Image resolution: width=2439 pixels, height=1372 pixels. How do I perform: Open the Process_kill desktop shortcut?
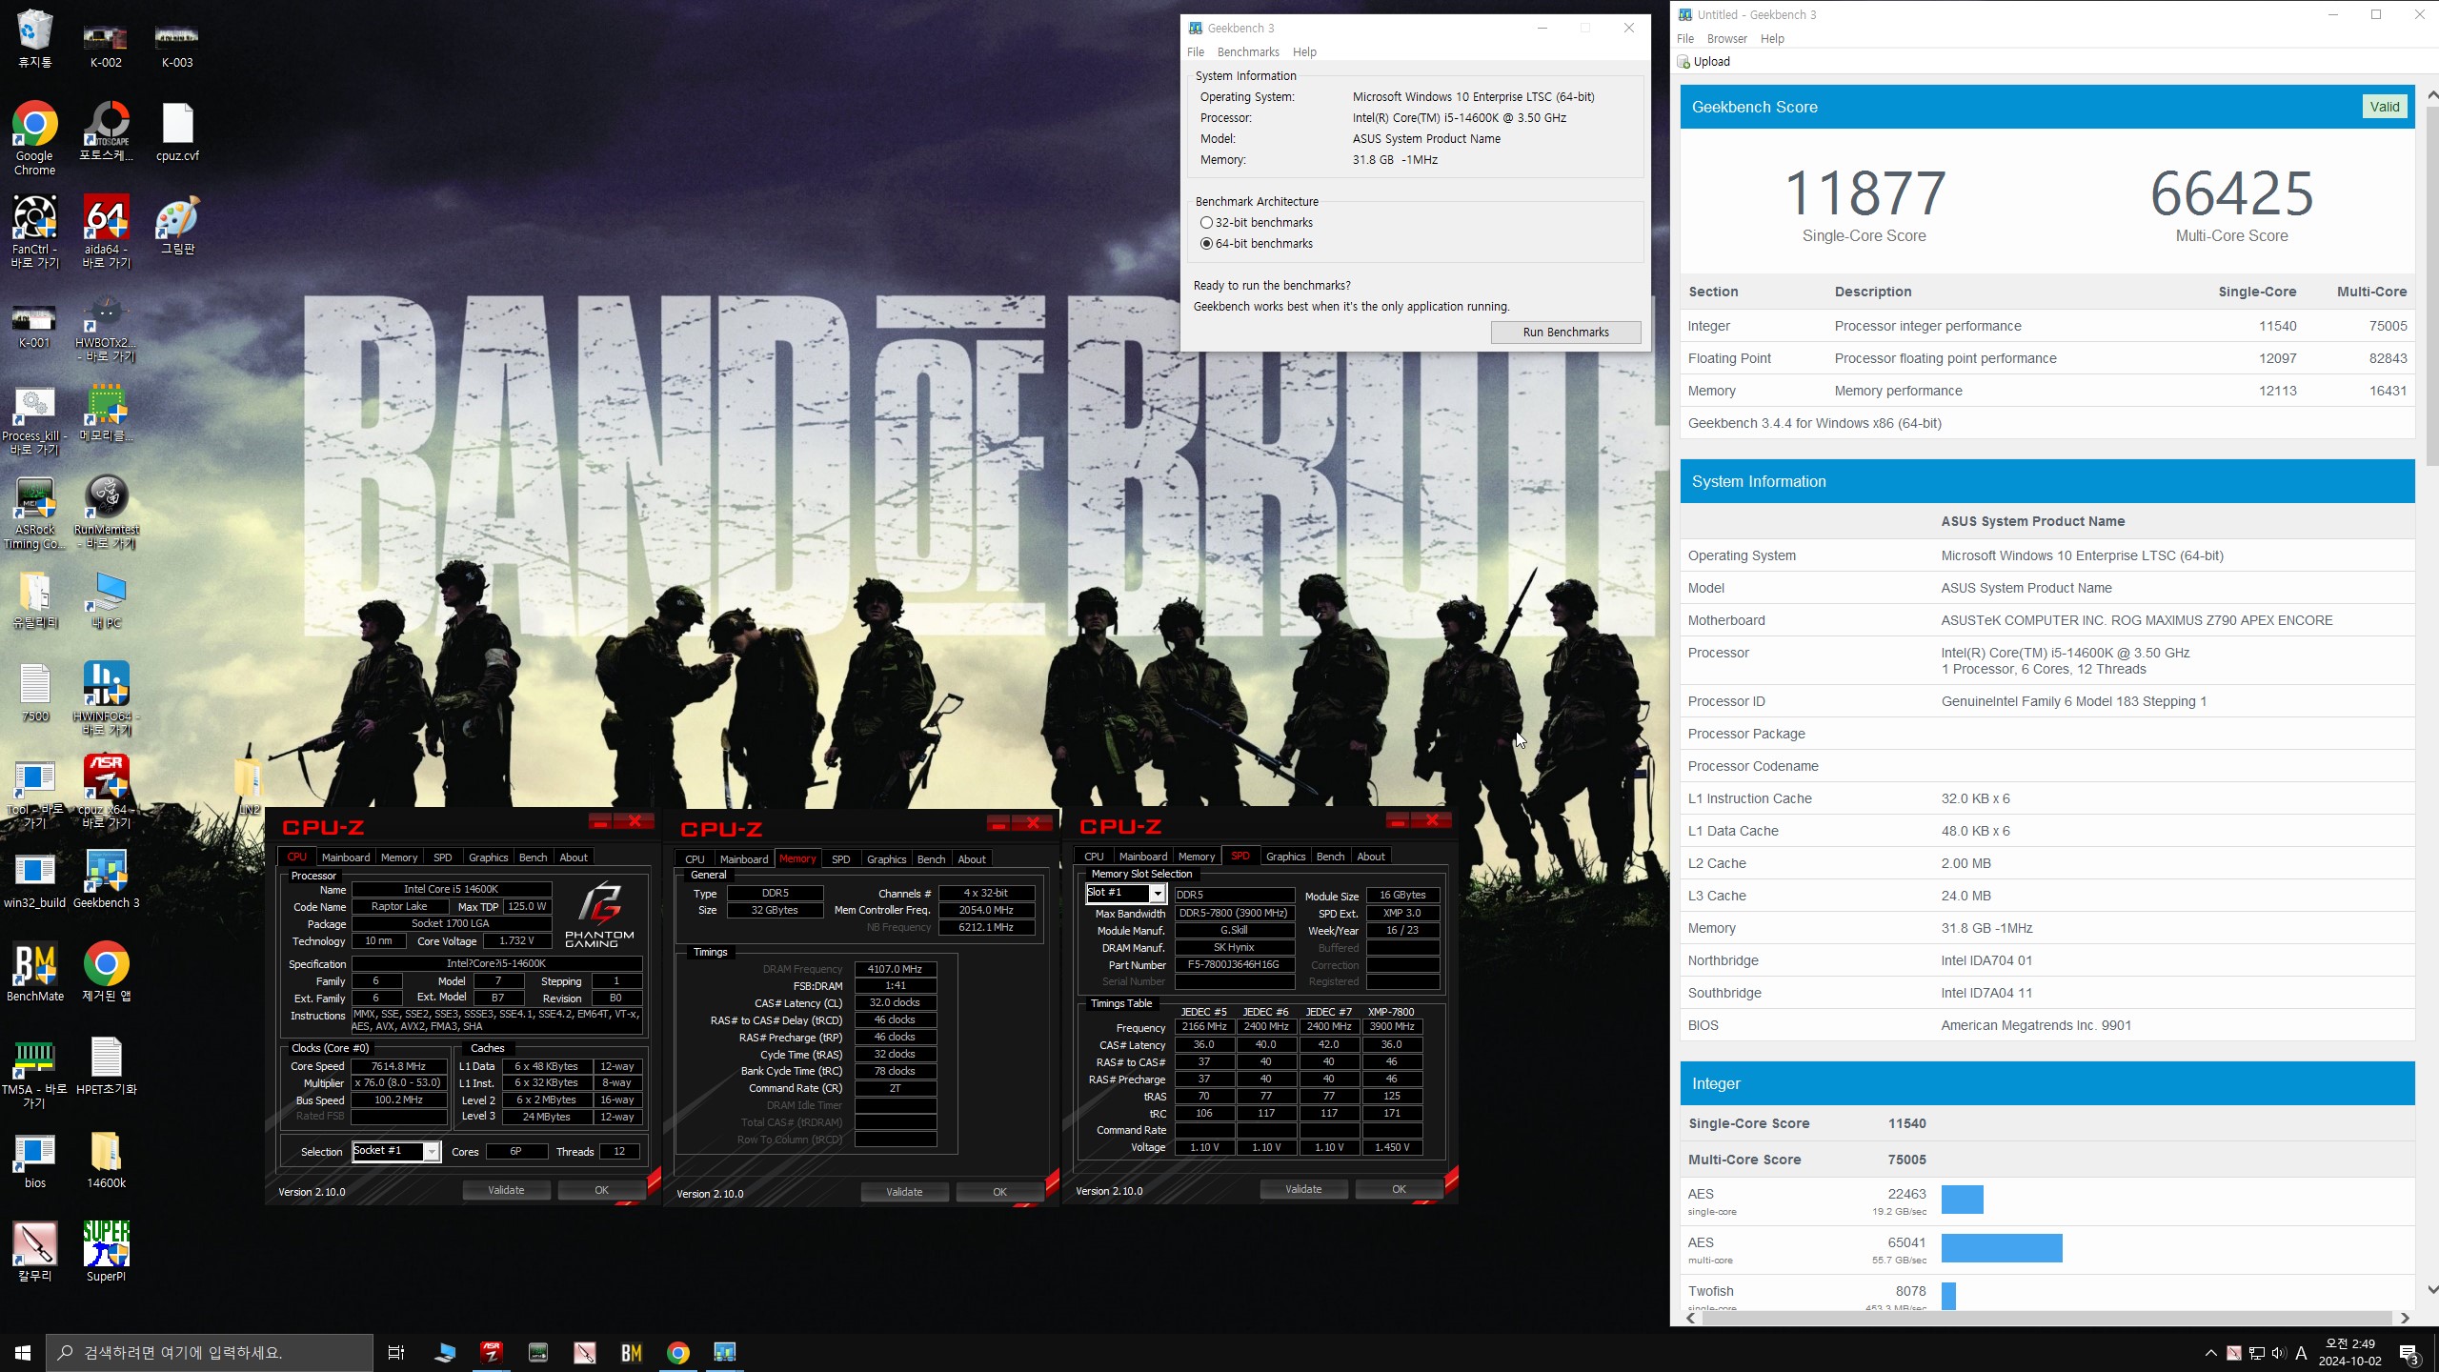34,420
